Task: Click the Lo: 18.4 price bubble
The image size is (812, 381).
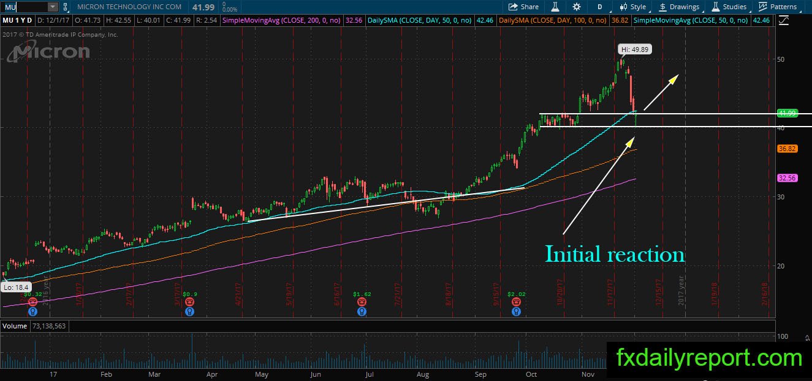Action: click(x=15, y=286)
